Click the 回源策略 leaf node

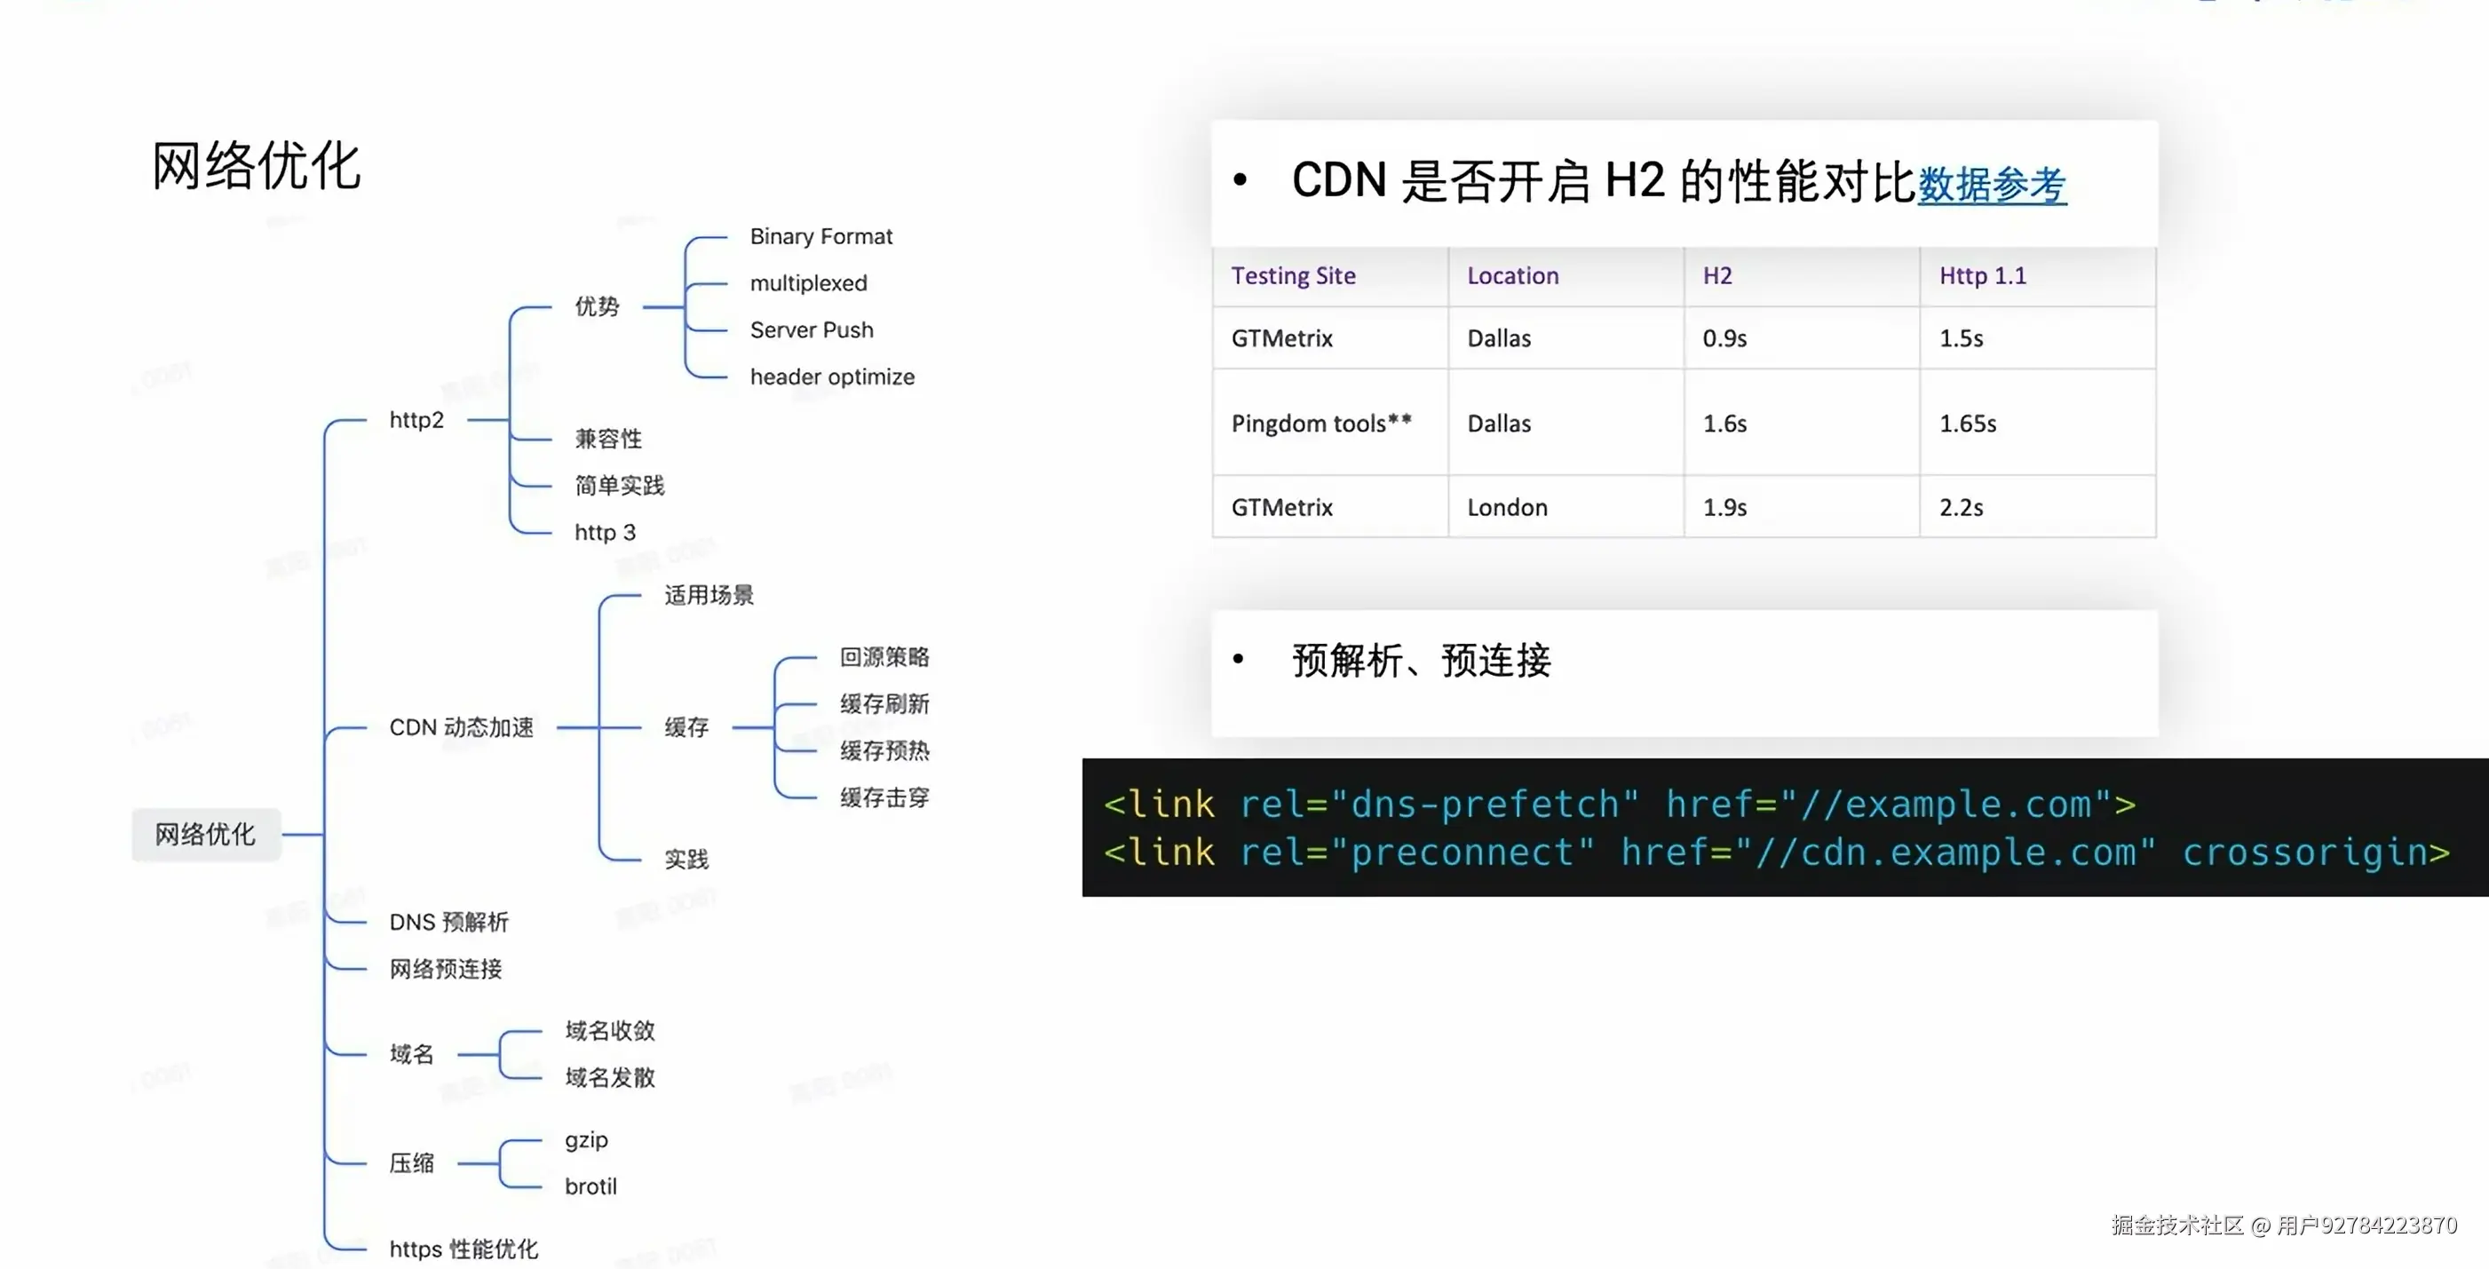(x=884, y=658)
